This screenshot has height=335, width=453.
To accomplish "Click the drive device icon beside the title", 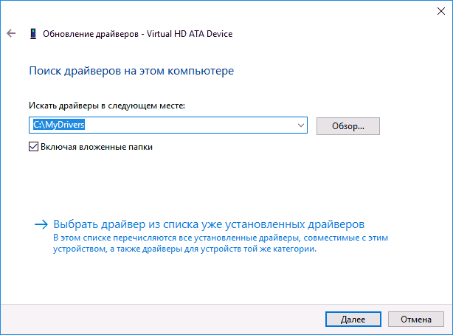I will (33, 33).
